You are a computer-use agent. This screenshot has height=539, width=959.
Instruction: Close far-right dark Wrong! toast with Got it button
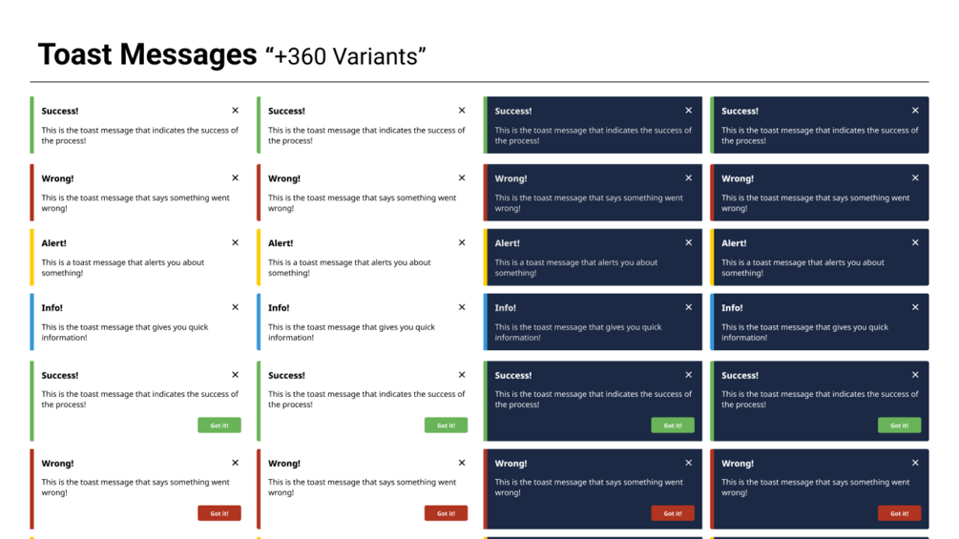point(915,463)
